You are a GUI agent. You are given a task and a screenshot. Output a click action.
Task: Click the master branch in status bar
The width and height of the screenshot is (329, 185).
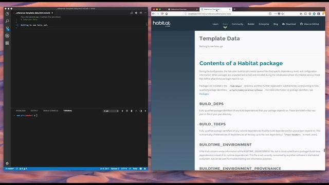[10, 169]
